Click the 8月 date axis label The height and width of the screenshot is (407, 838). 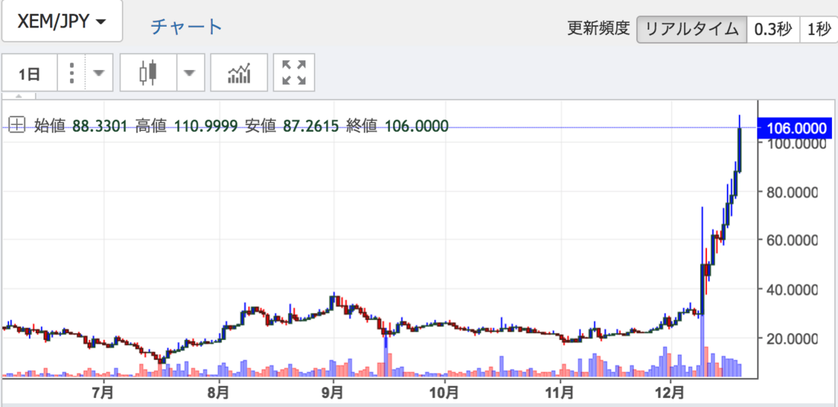pyautogui.click(x=218, y=393)
